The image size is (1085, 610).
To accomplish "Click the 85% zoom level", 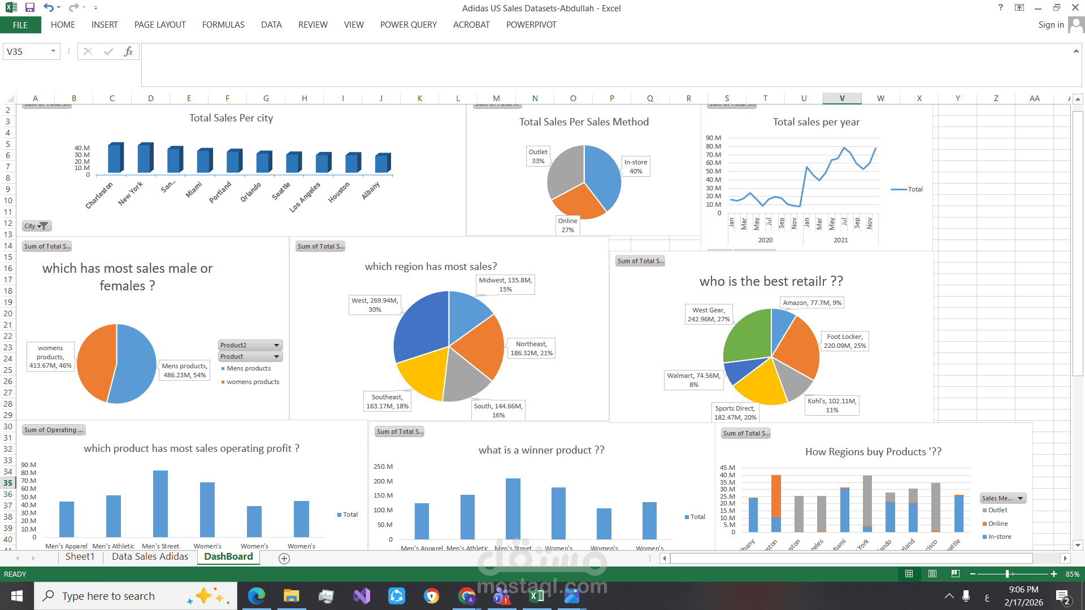I will (1073, 574).
